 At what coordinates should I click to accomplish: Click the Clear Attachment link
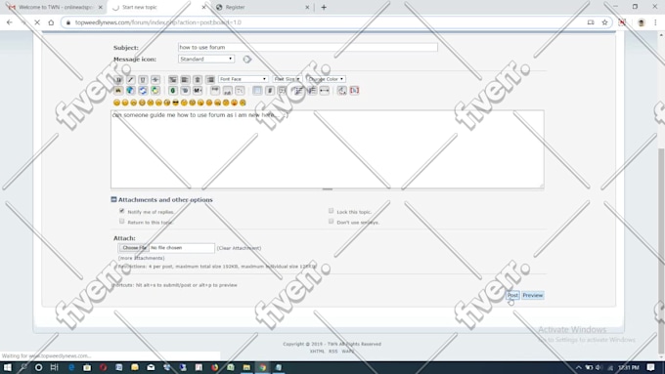239,248
